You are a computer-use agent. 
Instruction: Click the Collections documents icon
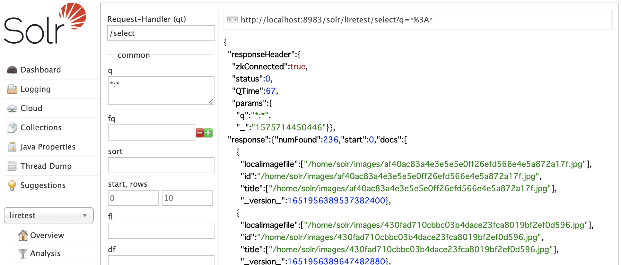(x=12, y=127)
